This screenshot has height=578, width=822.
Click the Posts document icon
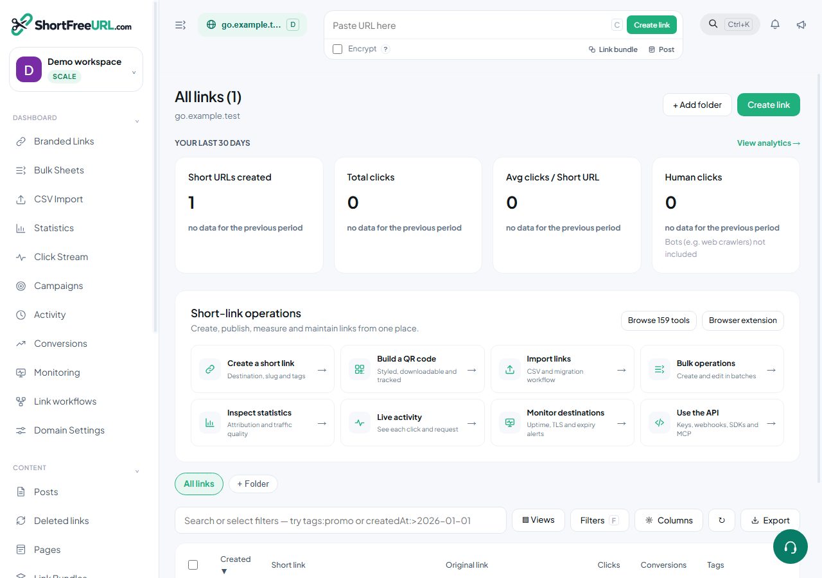click(21, 492)
